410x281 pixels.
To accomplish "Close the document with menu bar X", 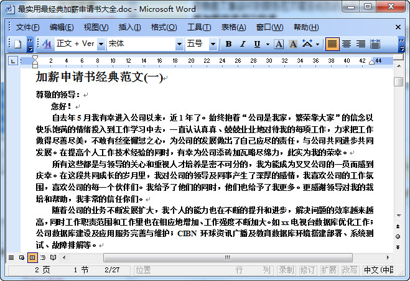I will pyautogui.click(x=398, y=27).
